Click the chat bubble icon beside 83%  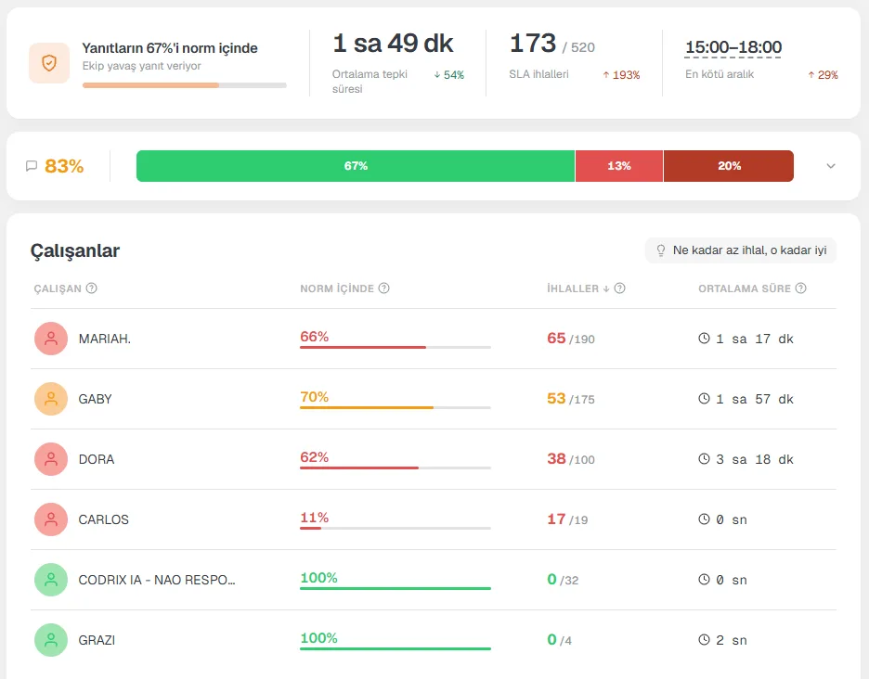coord(32,166)
